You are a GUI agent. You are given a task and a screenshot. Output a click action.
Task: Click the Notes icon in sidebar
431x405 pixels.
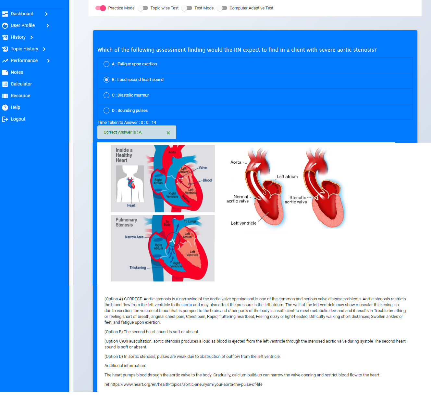click(5, 72)
